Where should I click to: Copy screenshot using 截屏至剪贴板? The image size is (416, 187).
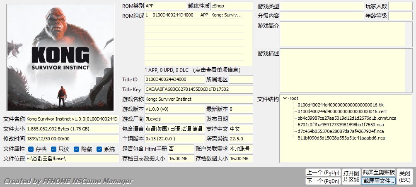coord(379,173)
